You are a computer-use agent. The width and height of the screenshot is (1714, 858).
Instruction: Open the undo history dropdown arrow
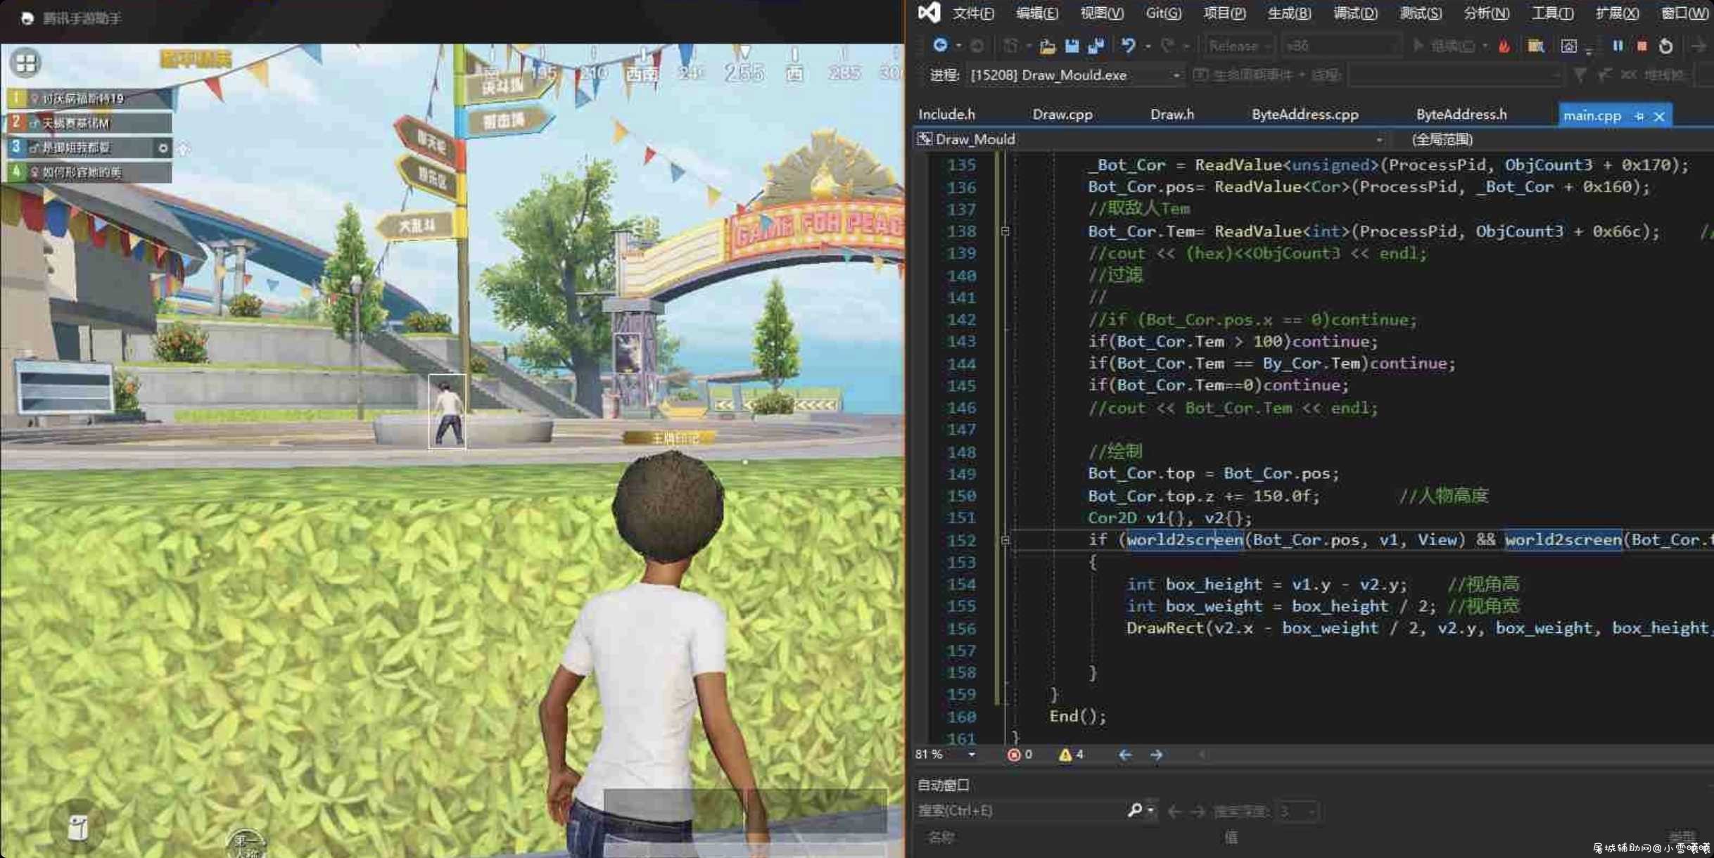1147,46
